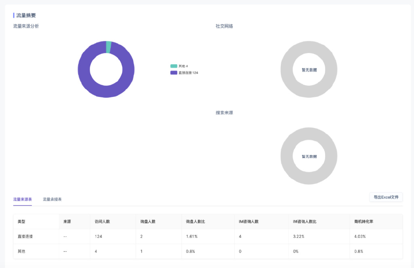
Task: Click the 1.61% inquiry ratio cell
Action: (x=192, y=236)
